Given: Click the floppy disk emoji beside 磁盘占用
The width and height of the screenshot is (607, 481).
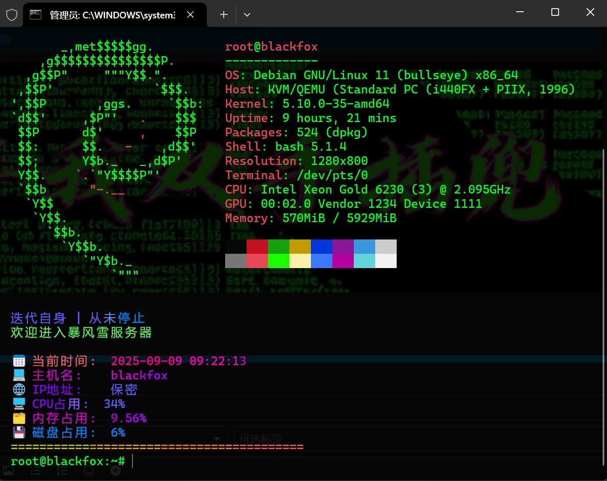Looking at the screenshot, I should point(19,433).
